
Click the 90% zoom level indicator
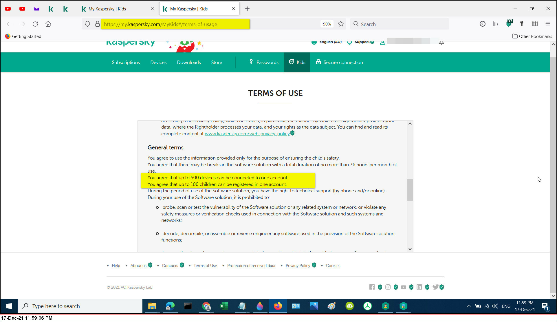point(327,24)
